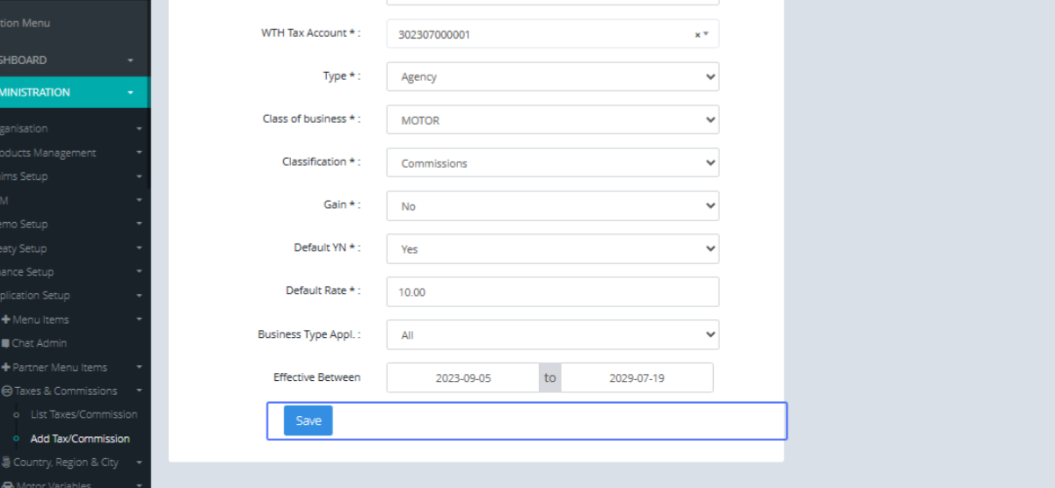Viewport: 1055px width, 488px height.
Task: Open the Gain dropdown set to No
Action: click(552, 205)
